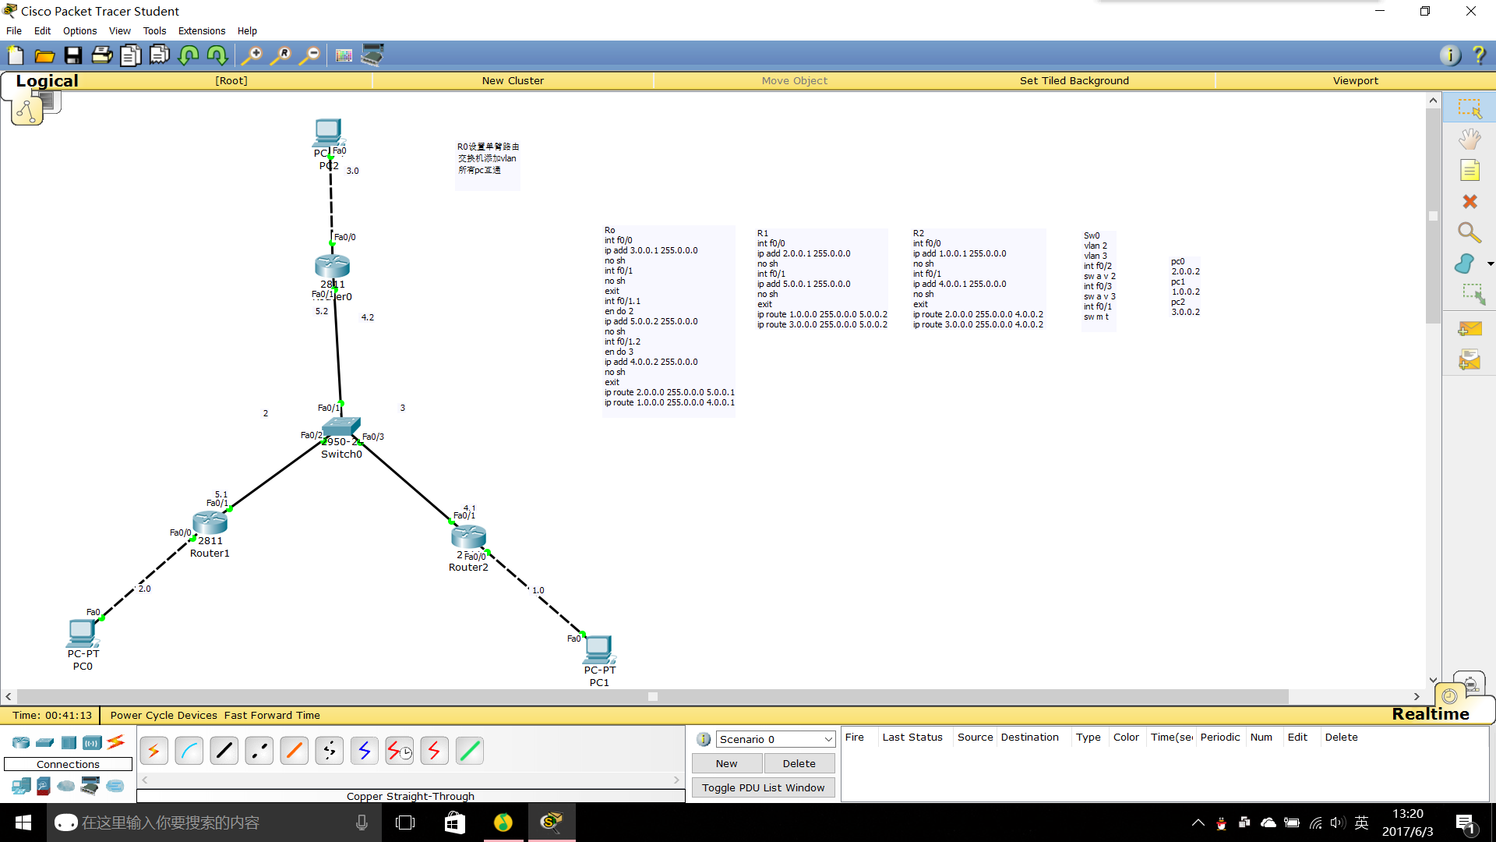Choose Serial DCE red clock cable
This screenshot has height=842, width=1496.
400,751
